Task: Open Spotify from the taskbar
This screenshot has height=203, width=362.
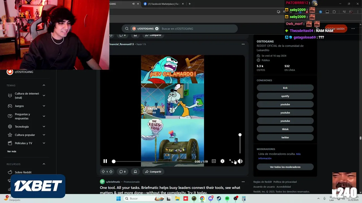Action: 227,198
